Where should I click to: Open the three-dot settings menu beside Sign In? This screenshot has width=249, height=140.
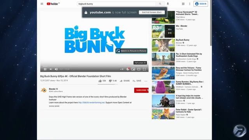pos(189,4)
